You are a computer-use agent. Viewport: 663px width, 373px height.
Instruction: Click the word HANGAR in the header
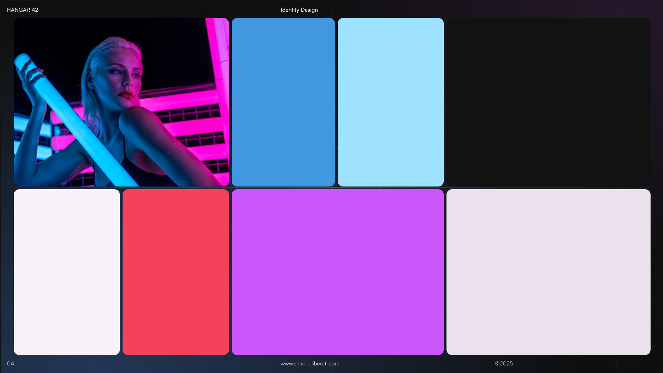[18, 10]
